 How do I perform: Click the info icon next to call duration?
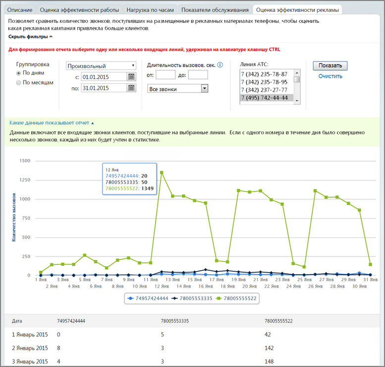click(x=220, y=65)
